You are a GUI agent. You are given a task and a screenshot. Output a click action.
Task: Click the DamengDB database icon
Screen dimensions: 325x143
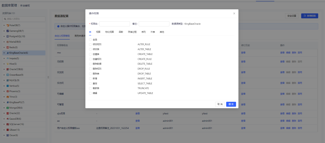[x=8, y=31]
